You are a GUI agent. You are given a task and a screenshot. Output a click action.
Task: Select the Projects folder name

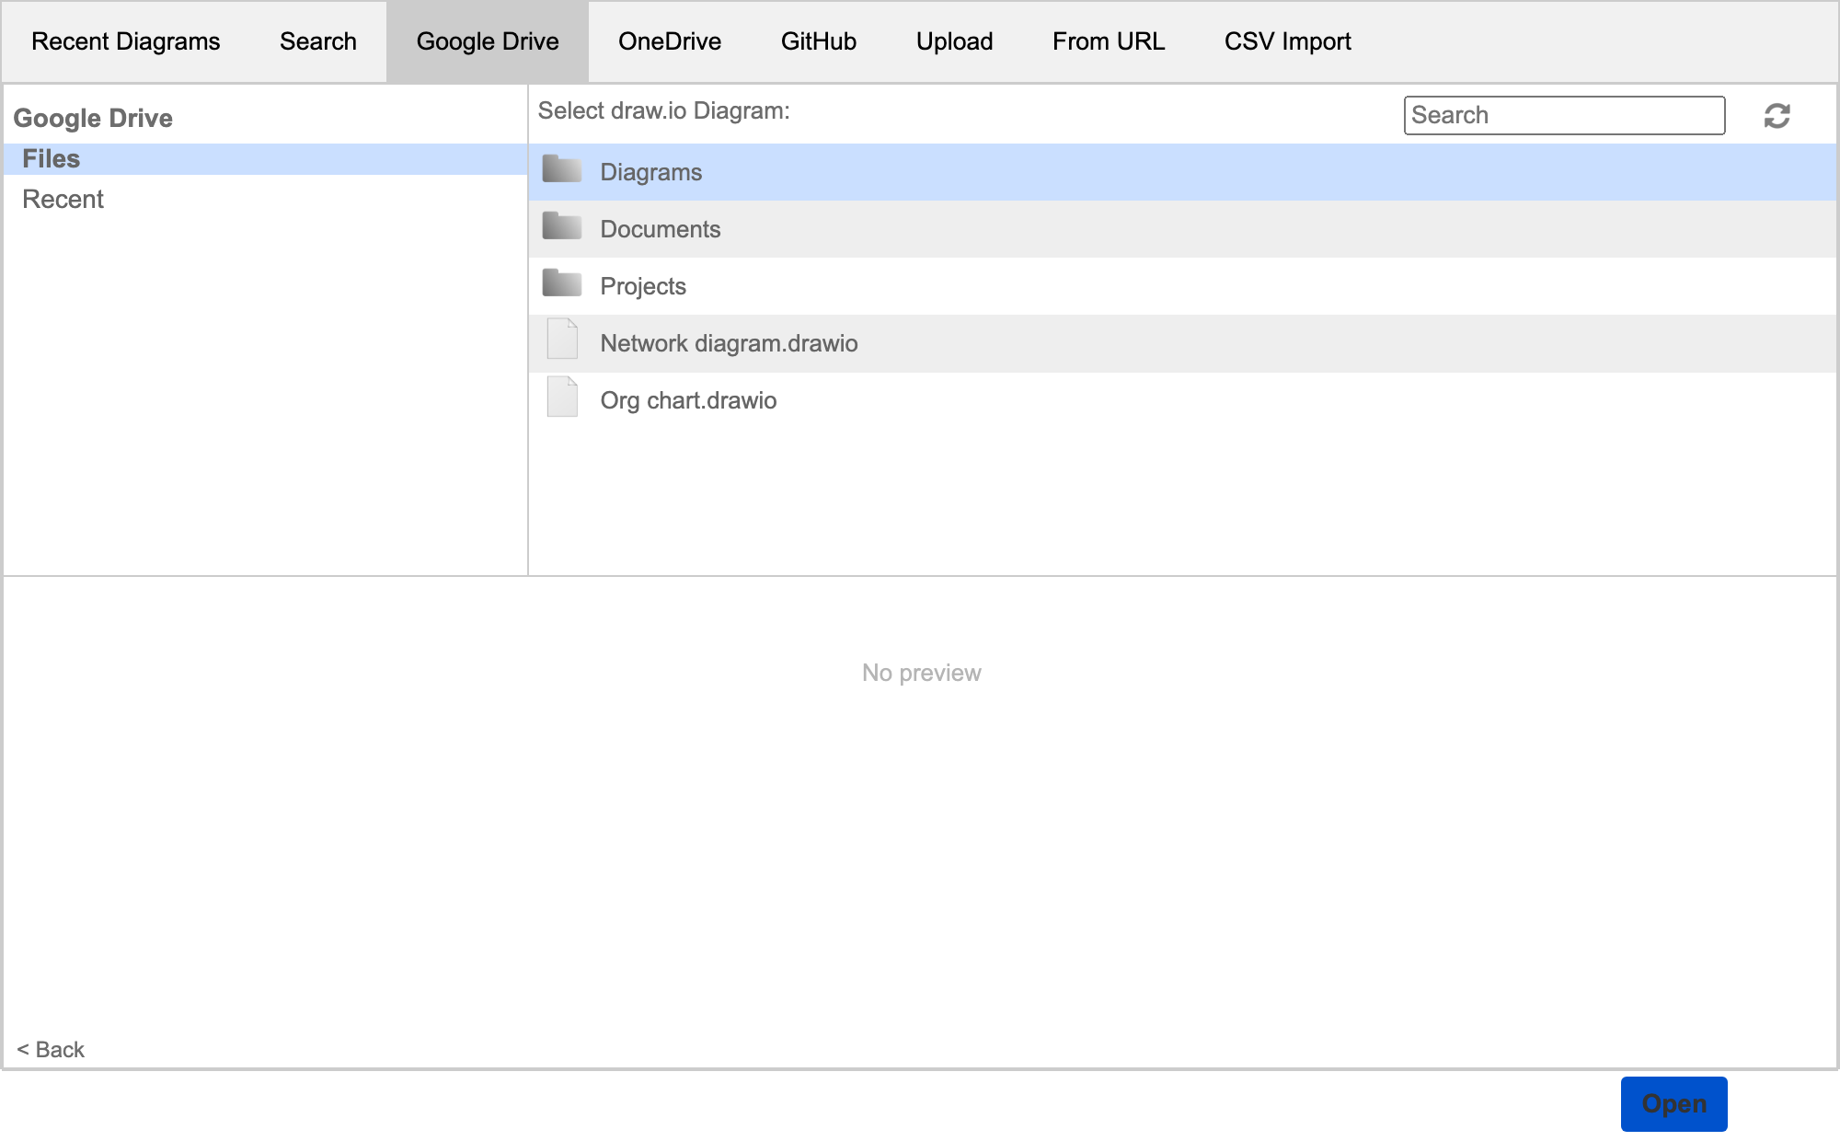point(643,286)
